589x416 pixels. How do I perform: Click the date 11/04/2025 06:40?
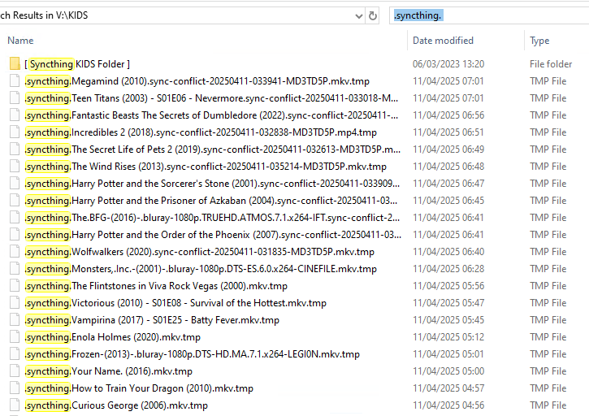[x=448, y=251]
